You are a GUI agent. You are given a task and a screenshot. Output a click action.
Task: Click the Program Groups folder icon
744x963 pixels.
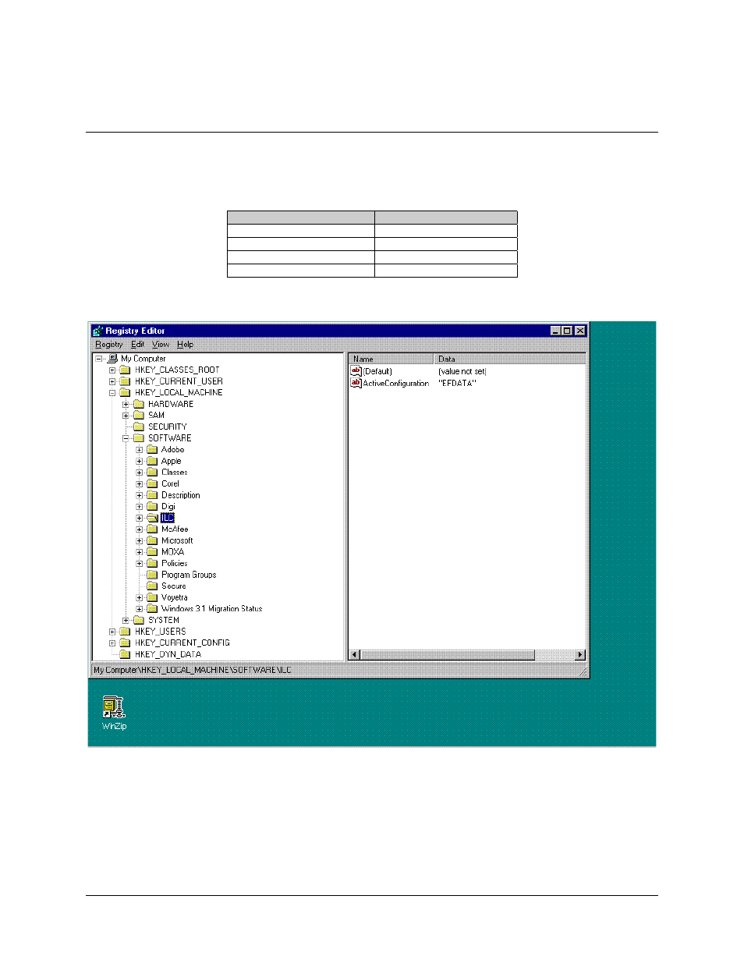152,575
